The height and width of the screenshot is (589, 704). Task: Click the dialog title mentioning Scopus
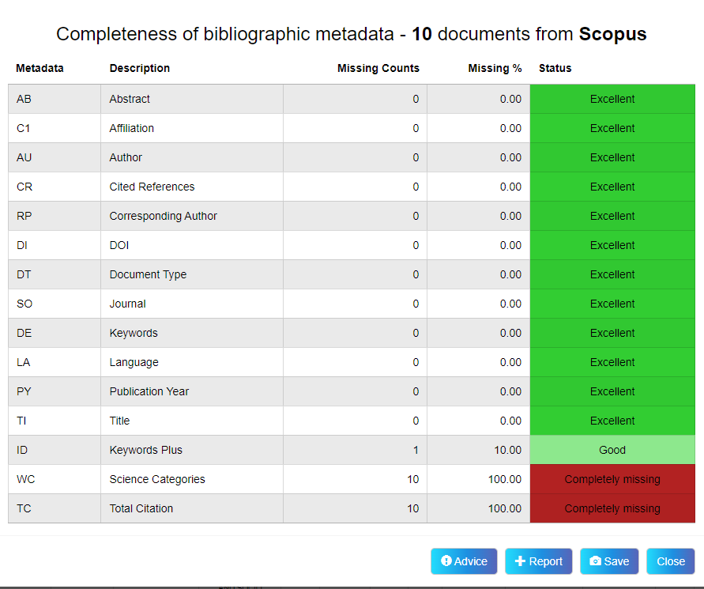[352, 34]
